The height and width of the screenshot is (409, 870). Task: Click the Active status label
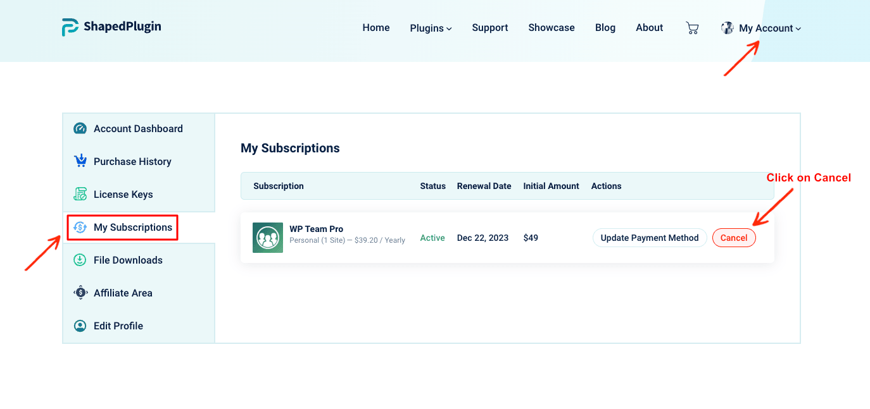432,238
